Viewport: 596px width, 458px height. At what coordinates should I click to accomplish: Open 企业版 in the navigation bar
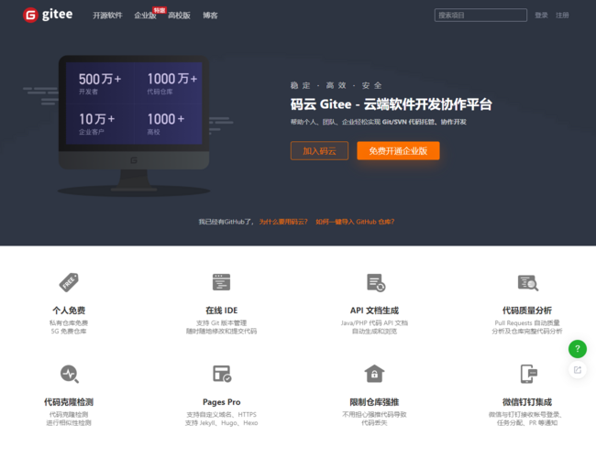point(144,16)
